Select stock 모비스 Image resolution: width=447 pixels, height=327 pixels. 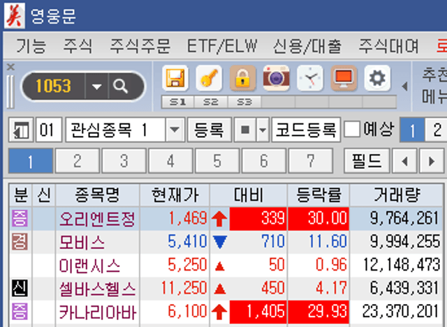pyautogui.click(x=82, y=242)
